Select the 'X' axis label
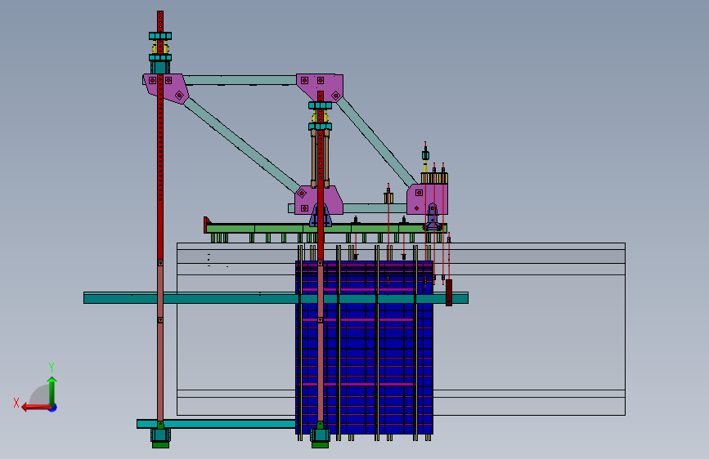Screen dimensions: 709x459 16,403
